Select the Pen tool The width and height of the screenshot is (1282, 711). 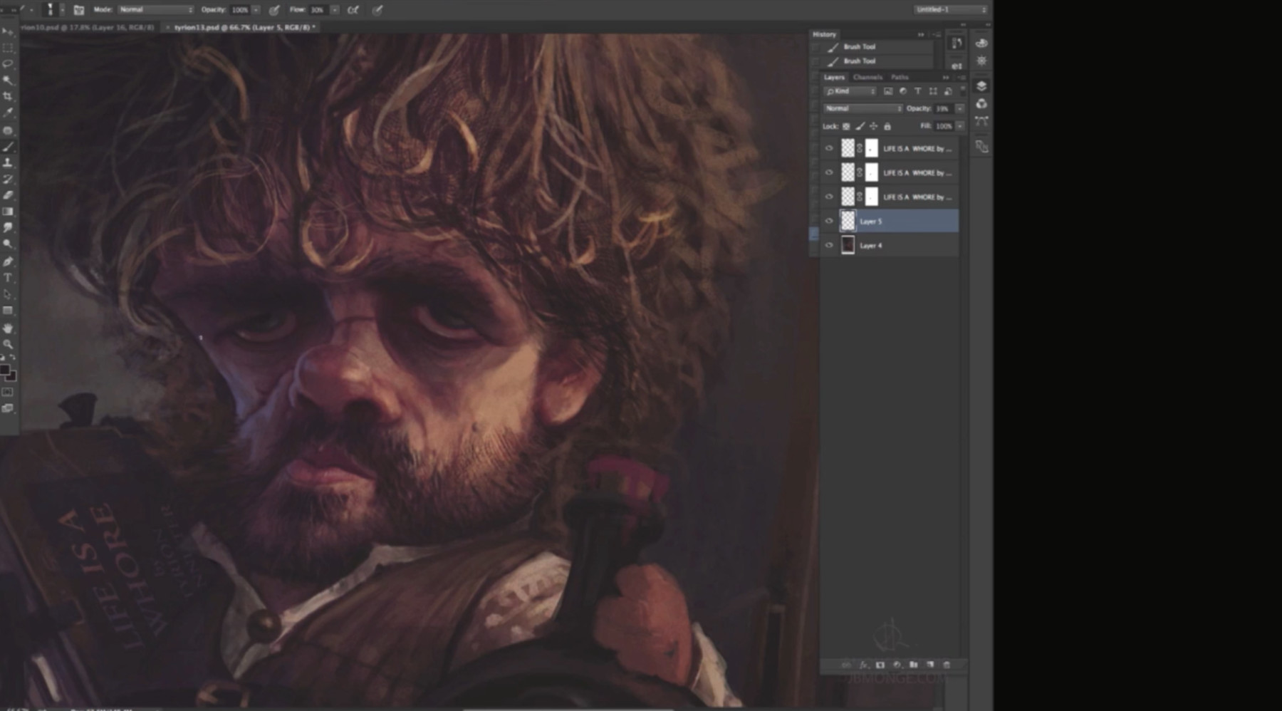click(8, 261)
